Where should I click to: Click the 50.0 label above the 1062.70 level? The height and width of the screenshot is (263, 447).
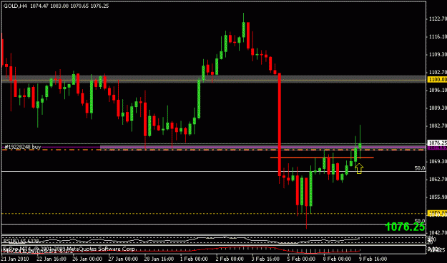point(419,168)
